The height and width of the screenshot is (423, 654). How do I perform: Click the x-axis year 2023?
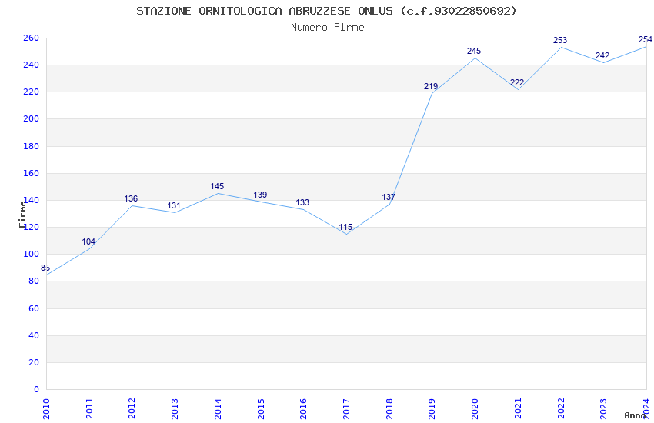click(603, 409)
